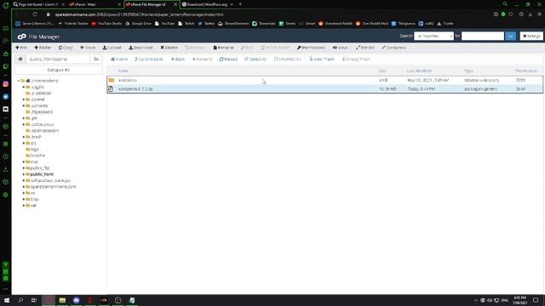Open a new browser tab
The width and height of the screenshot is (545, 306).
240,4
